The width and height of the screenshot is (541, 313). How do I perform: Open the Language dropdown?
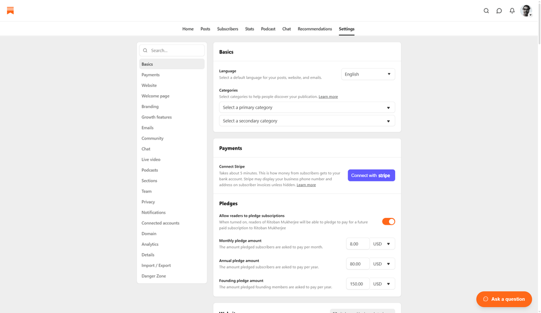click(x=368, y=75)
